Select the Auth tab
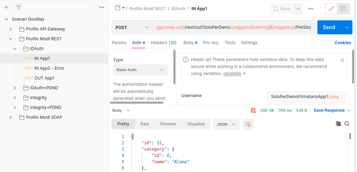The width and height of the screenshot is (357, 172). click(x=138, y=43)
